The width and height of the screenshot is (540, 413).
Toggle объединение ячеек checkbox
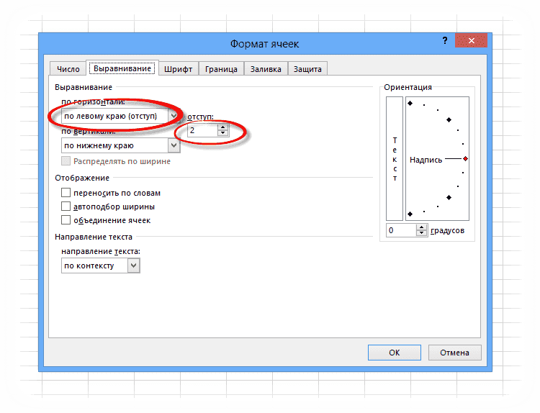66,220
